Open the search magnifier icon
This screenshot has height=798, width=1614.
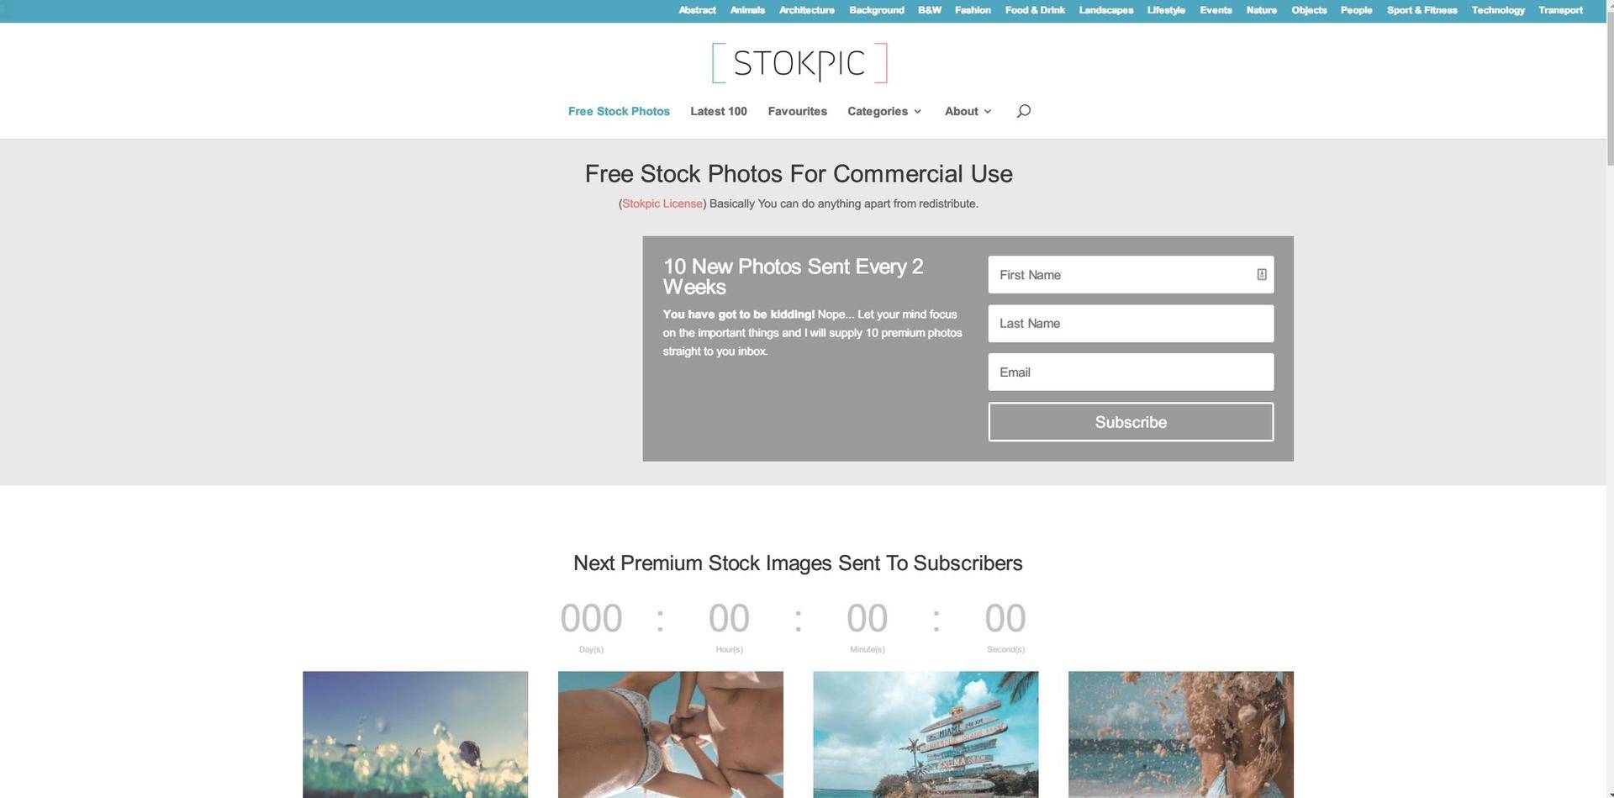(x=1023, y=111)
